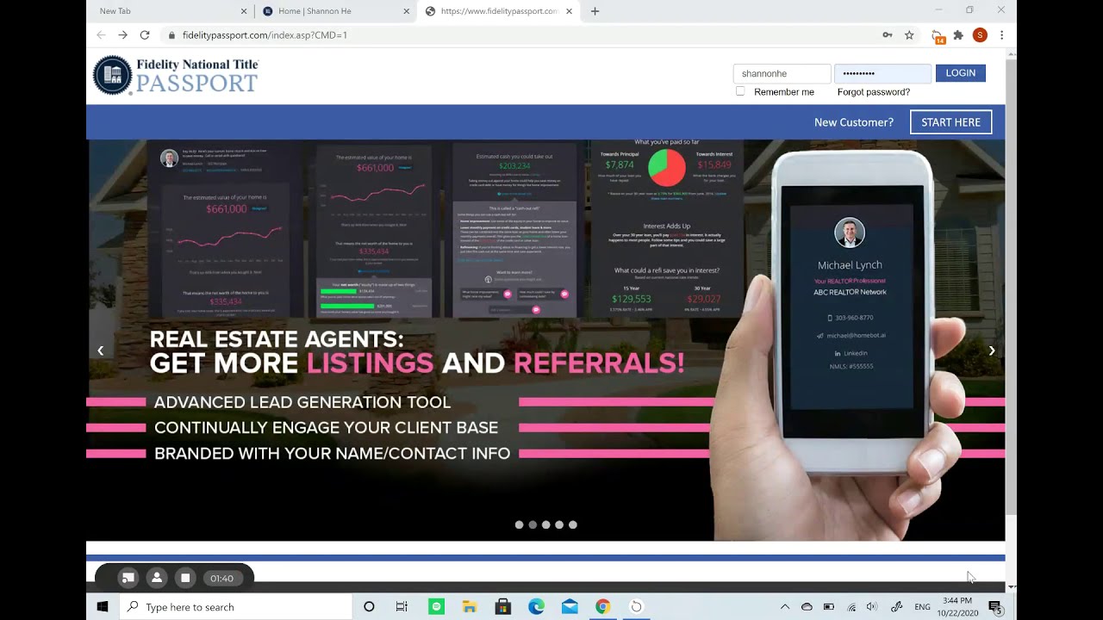Switch to the Home | Shannon He tab
The height and width of the screenshot is (620, 1103).
[335, 11]
